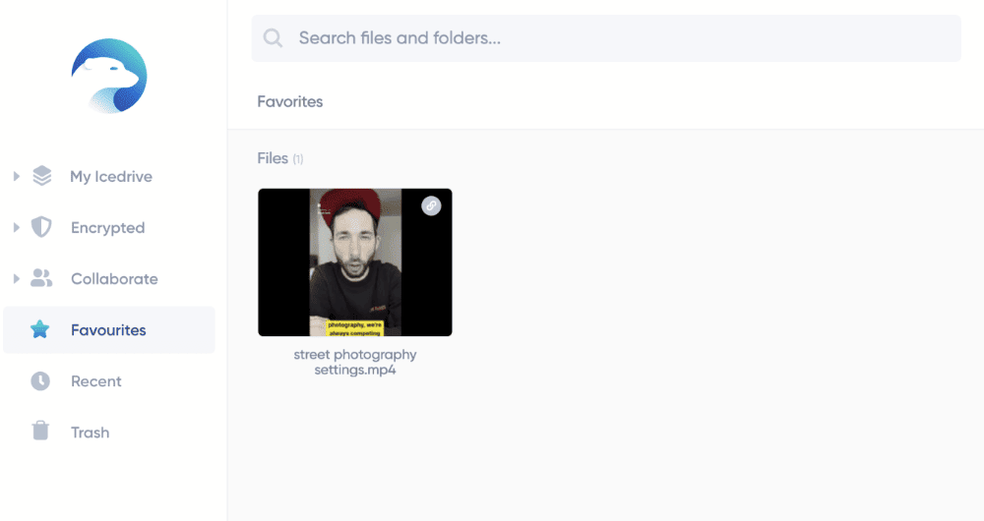Click the Trash bin icon

pos(40,431)
